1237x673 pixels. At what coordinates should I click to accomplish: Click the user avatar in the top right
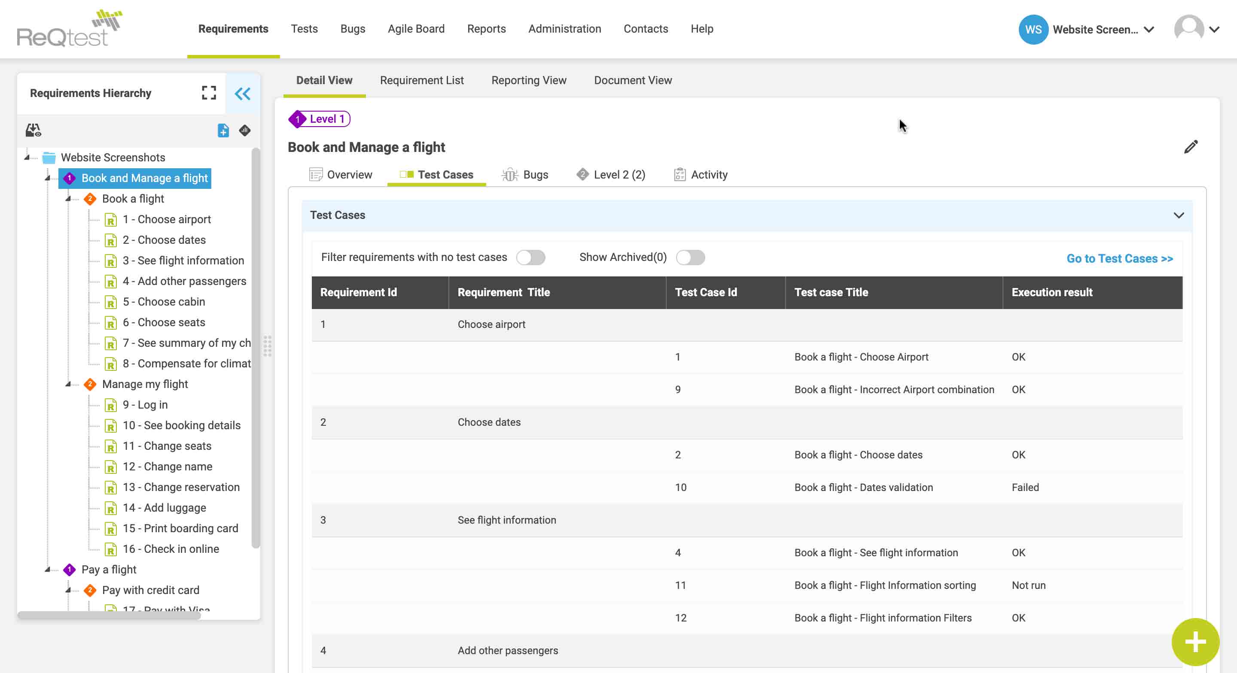[1188, 29]
